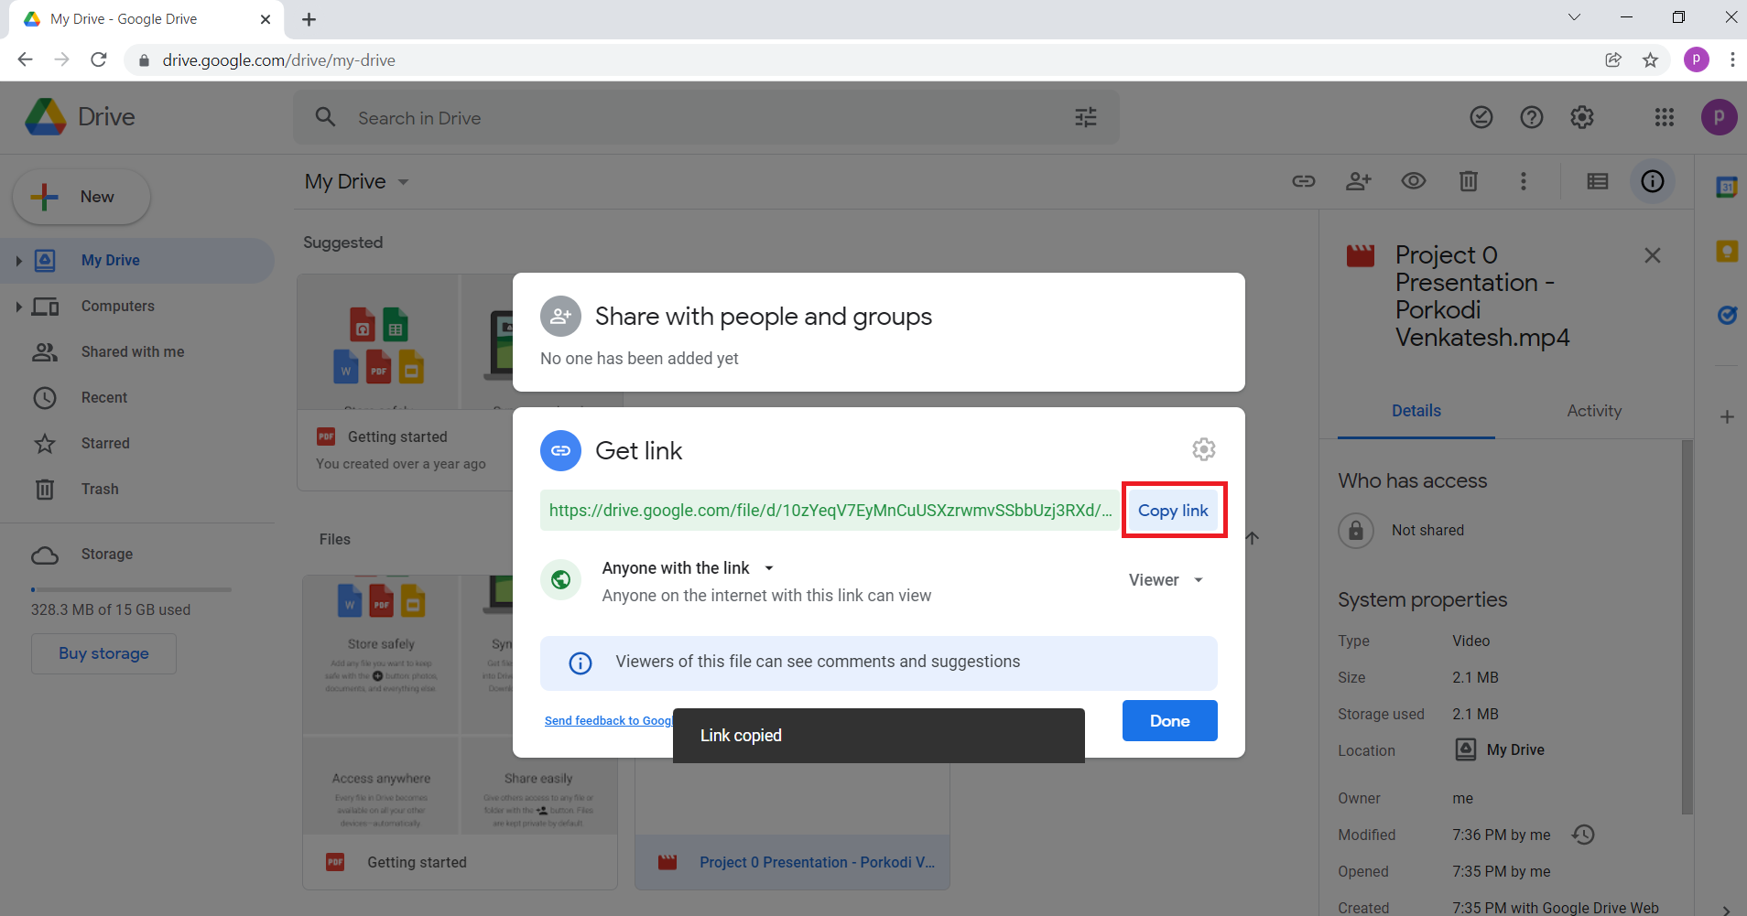Click the Share add-person toolbar icon
Viewport: 1747px width, 916px height.
coord(1358,181)
